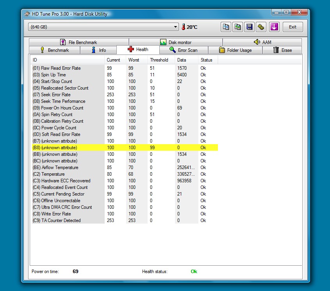330x291 pixels.
Task: Click the copy text to clipboard icon
Action: [226, 27]
